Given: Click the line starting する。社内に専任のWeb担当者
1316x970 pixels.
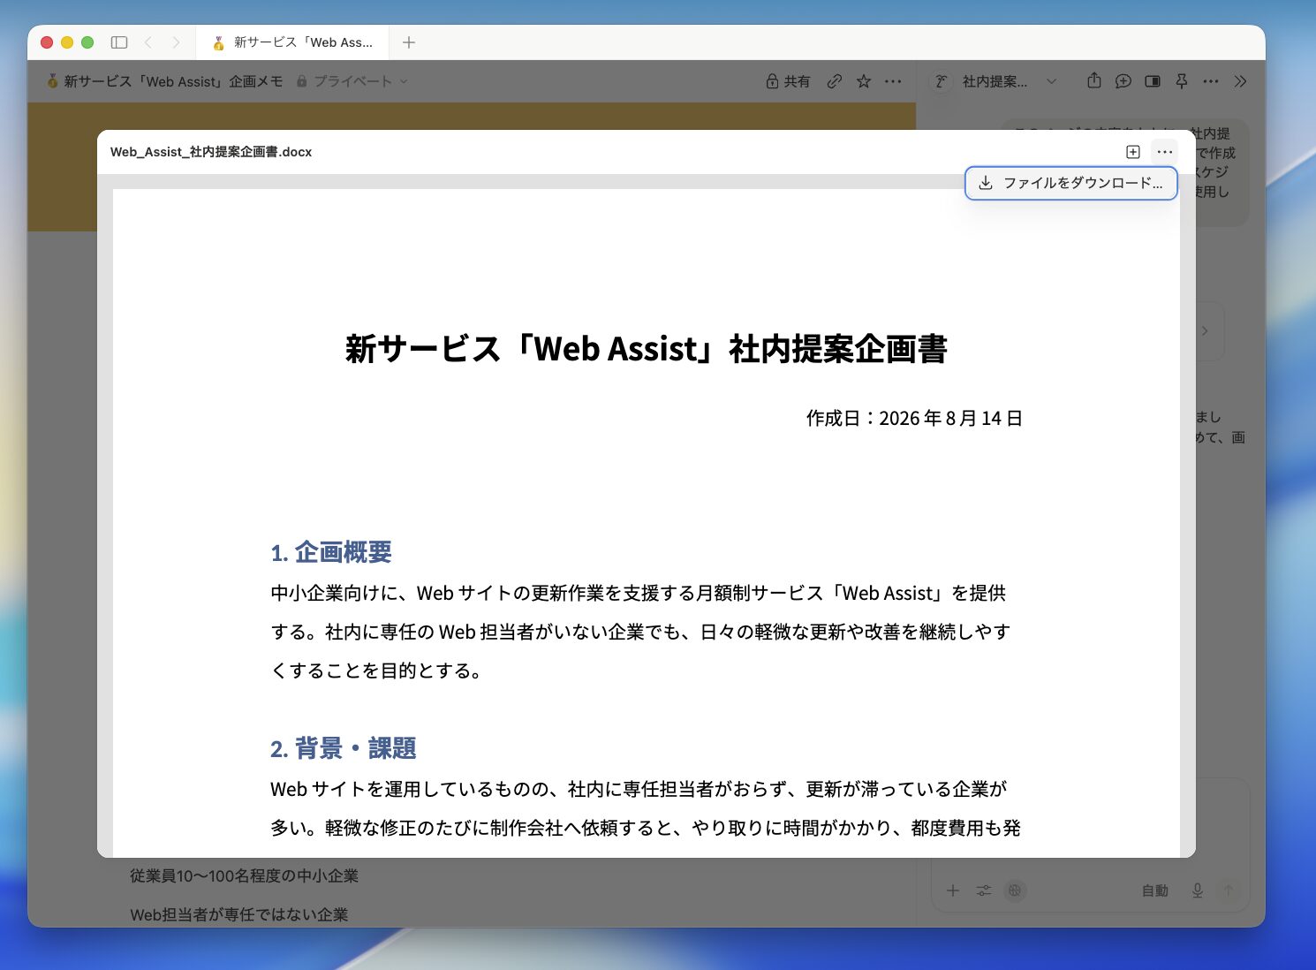Looking at the screenshot, I should 640,632.
